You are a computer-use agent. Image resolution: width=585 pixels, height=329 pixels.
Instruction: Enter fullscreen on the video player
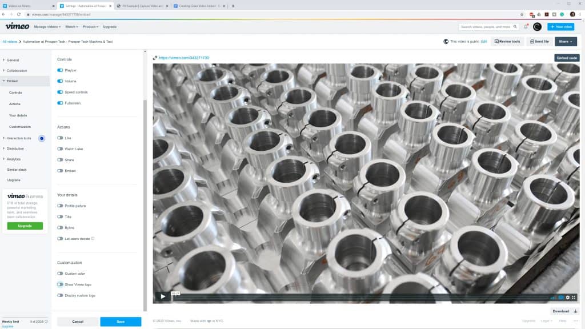pos(574,297)
